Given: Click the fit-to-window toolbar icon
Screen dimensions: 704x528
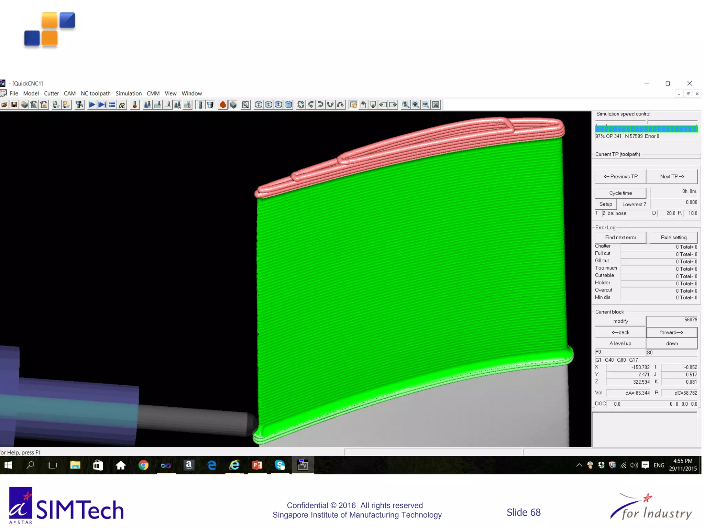Looking at the screenshot, I should [436, 104].
